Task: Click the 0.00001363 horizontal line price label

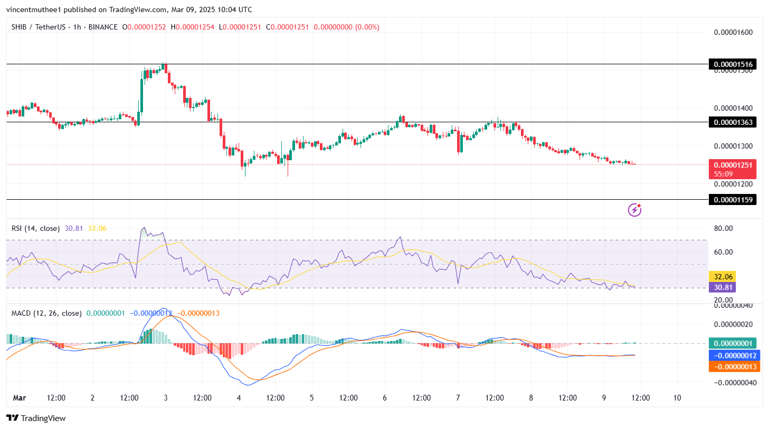Action: pos(733,122)
